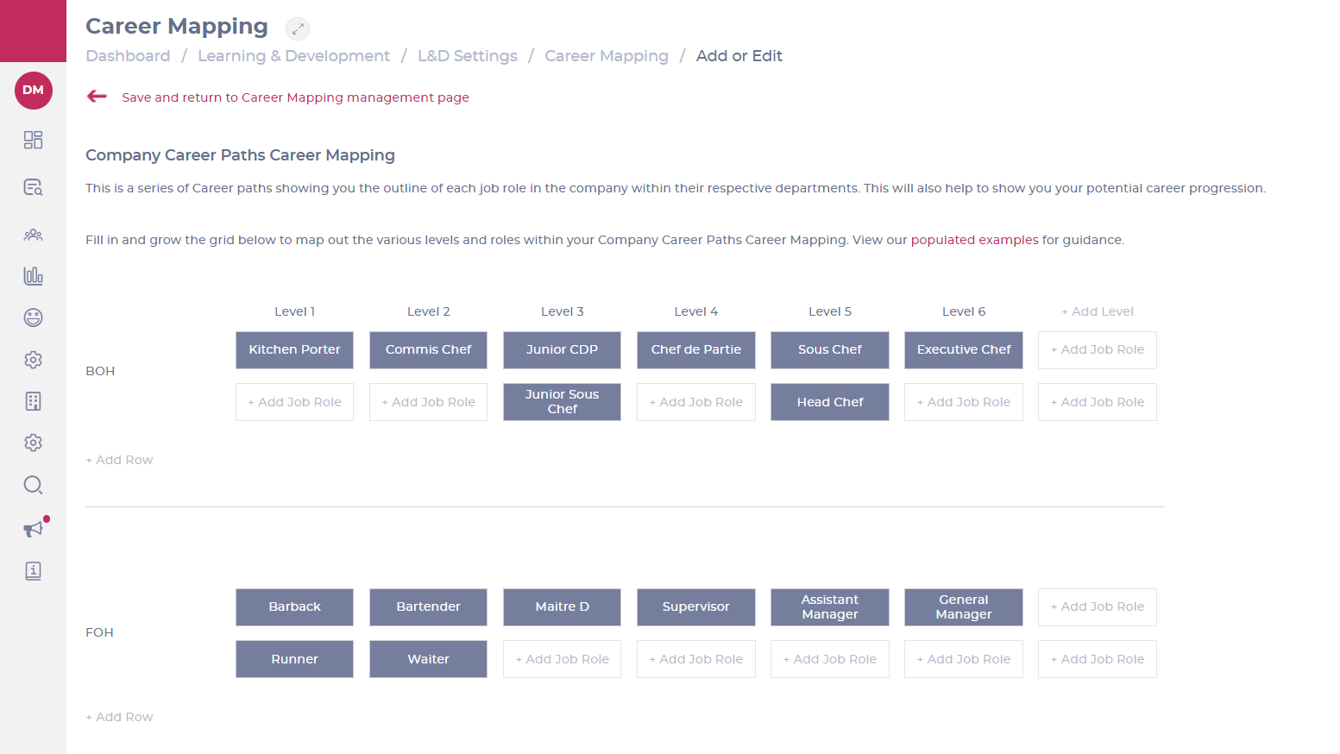Screen dimensions: 1340x754
Task: Click the info book icon in sidebar
Action: [33, 571]
